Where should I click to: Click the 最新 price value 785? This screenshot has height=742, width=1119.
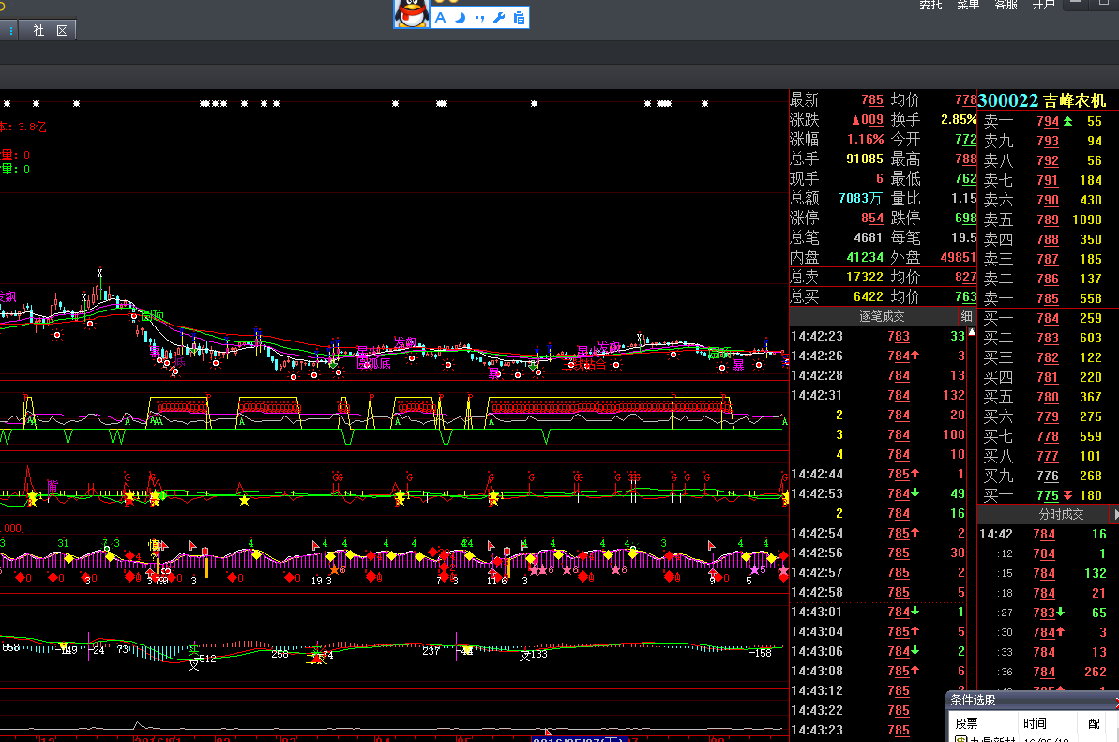coord(872,99)
